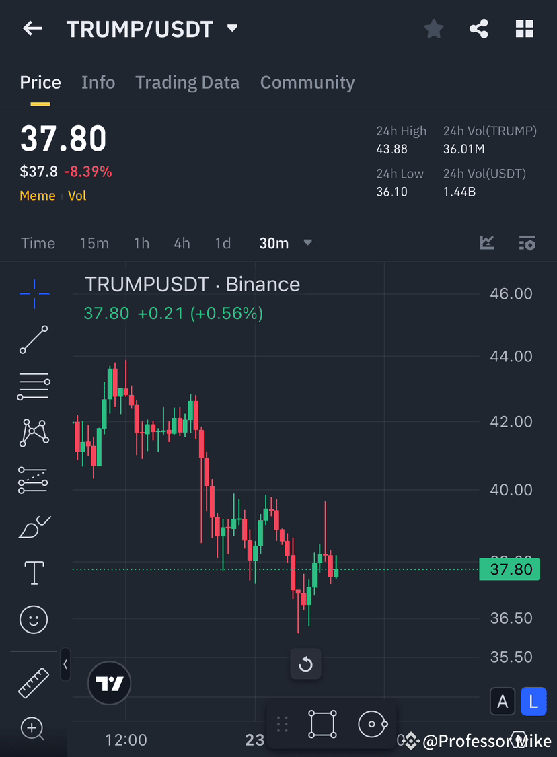Screen dimensions: 557x757
Task: Activate the Zoom In magnifier tool
Action: (33, 729)
